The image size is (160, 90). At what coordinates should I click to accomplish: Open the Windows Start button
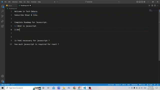pos(2,88)
